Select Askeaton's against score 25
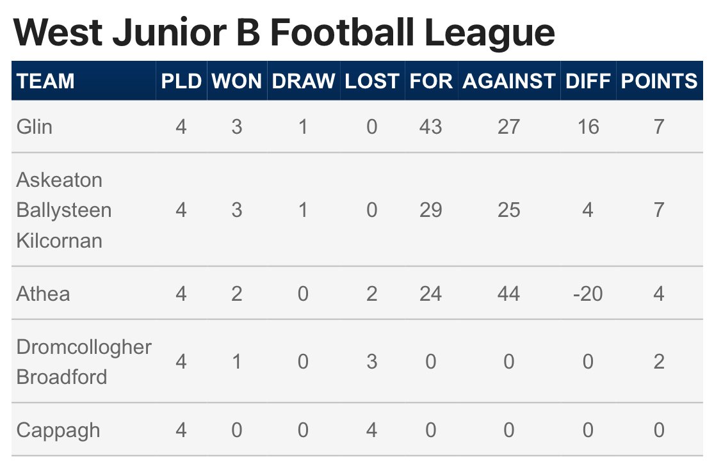The width and height of the screenshot is (714, 471). [x=508, y=211]
